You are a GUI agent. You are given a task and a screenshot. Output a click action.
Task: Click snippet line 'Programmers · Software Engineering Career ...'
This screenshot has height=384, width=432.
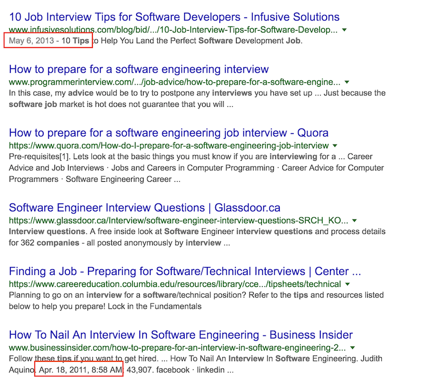94,180
